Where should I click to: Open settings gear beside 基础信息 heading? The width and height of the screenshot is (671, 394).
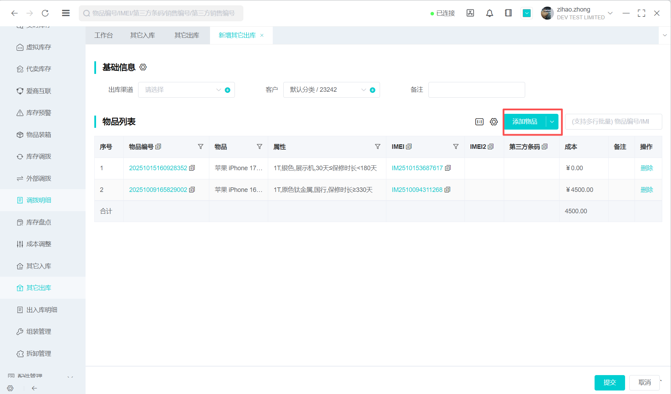(x=143, y=67)
